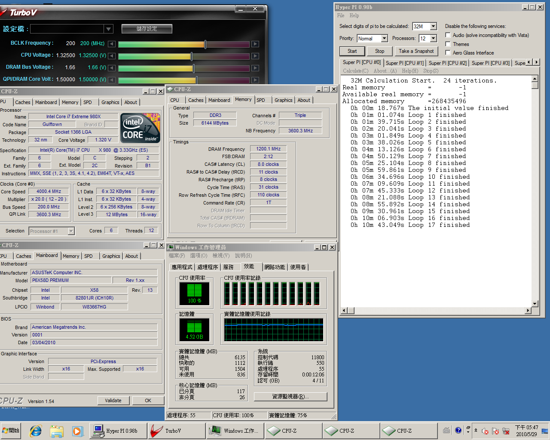Switch to Caches tab in CPU-Z Mainboard window

pos(24,256)
